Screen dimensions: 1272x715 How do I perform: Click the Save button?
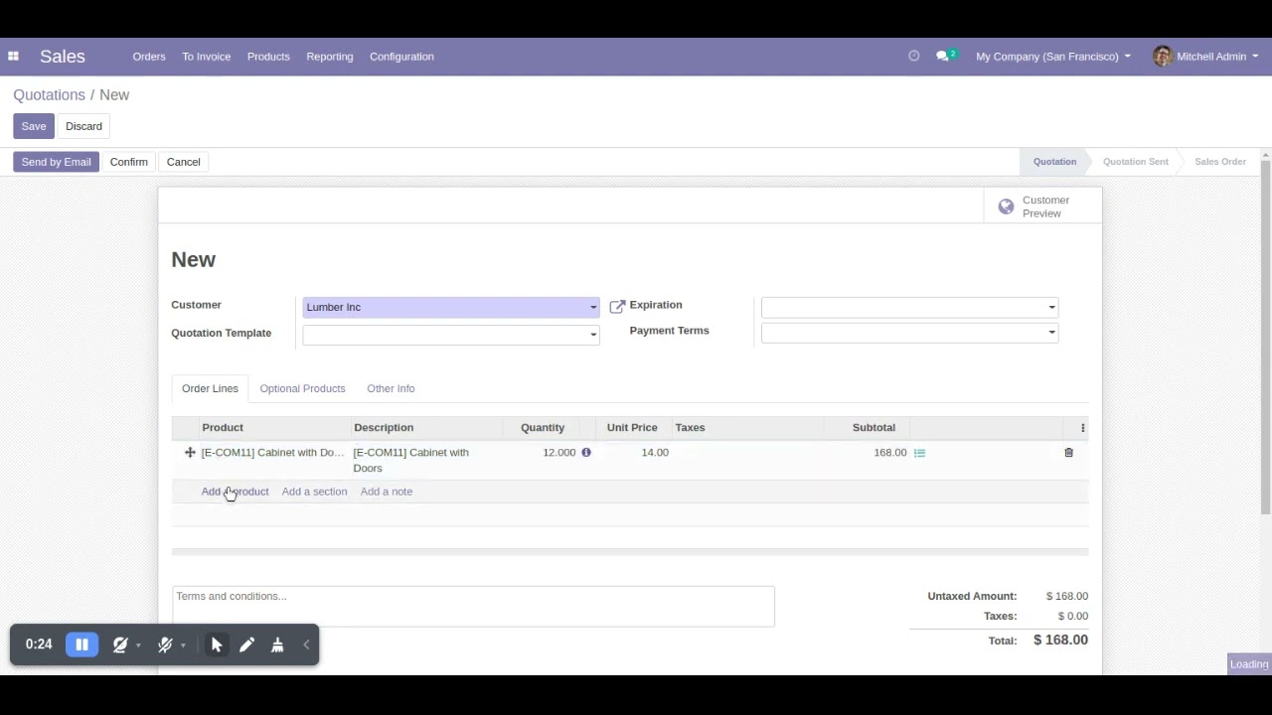point(34,126)
